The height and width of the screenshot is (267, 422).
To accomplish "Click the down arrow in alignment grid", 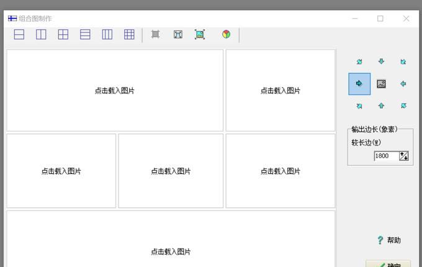I will click(382, 61).
